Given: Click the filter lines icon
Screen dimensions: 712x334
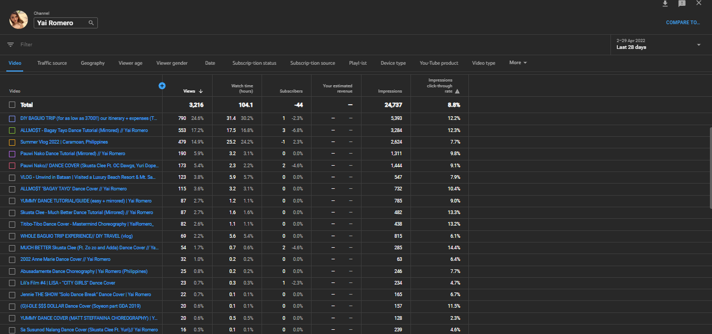Looking at the screenshot, I should click(x=11, y=45).
